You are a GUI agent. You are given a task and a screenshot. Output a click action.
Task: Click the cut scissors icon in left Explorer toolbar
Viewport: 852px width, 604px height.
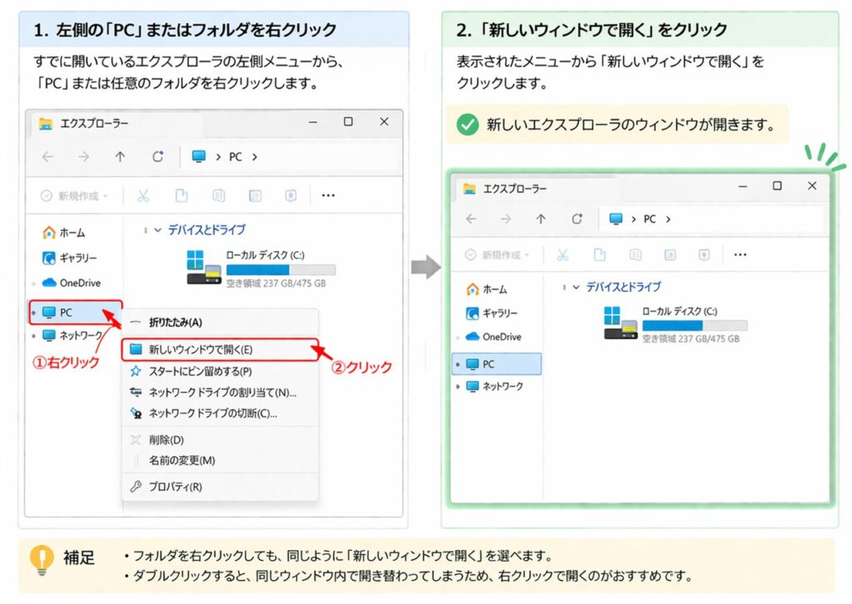(x=143, y=195)
